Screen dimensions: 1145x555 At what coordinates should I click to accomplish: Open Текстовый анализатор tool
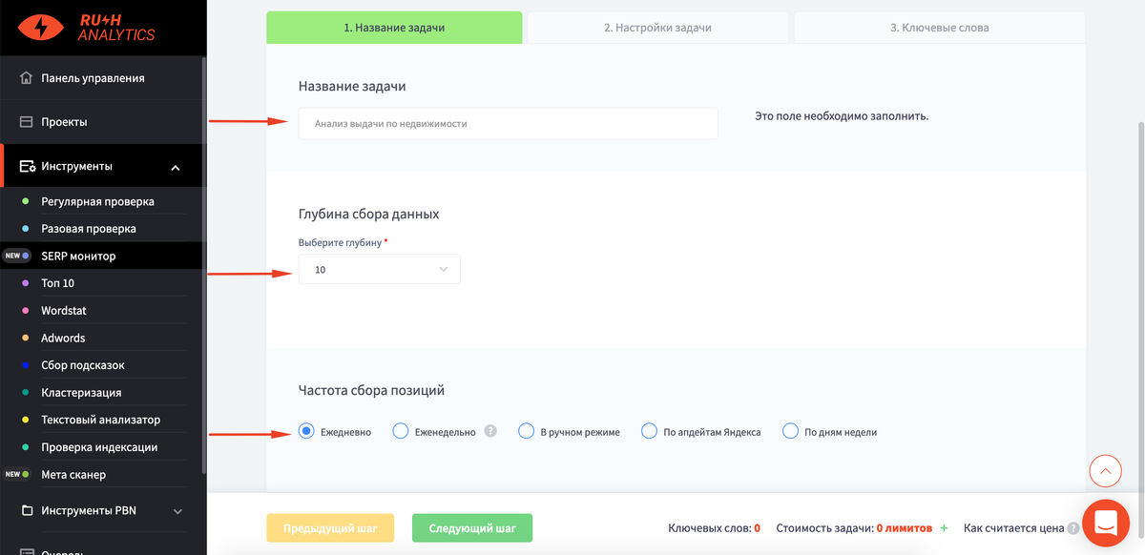[x=101, y=420]
